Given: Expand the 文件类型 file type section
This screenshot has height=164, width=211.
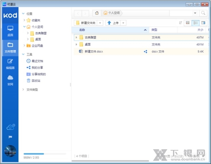Looking at the screenshot, I should coord(23,89).
